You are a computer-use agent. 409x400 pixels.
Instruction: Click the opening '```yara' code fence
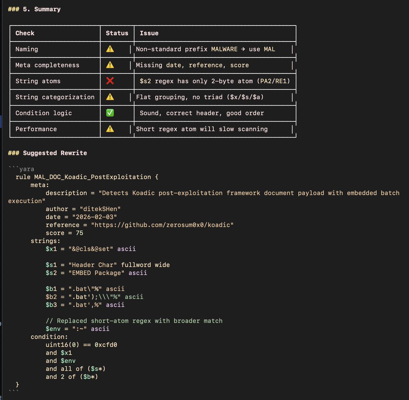click(x=21, y=169)
